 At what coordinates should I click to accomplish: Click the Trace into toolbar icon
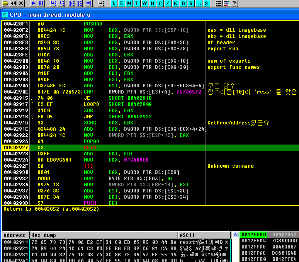point(71,3)
